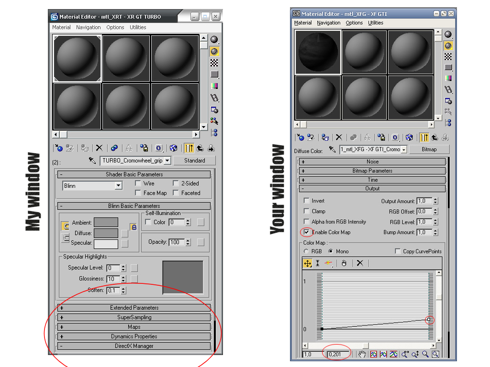Expand SuperSampling rollout
Screen dimensions: 490x367
(134, 317)
